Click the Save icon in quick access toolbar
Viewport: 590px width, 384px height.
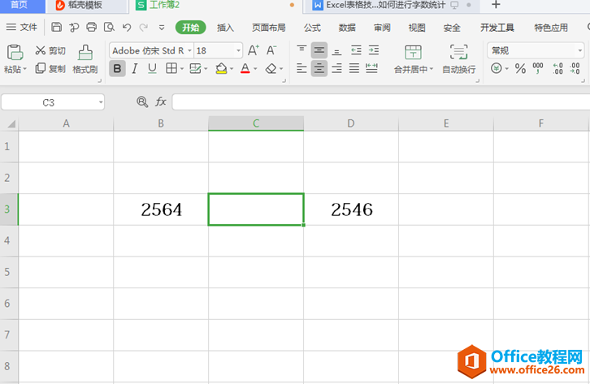point(56,28)
